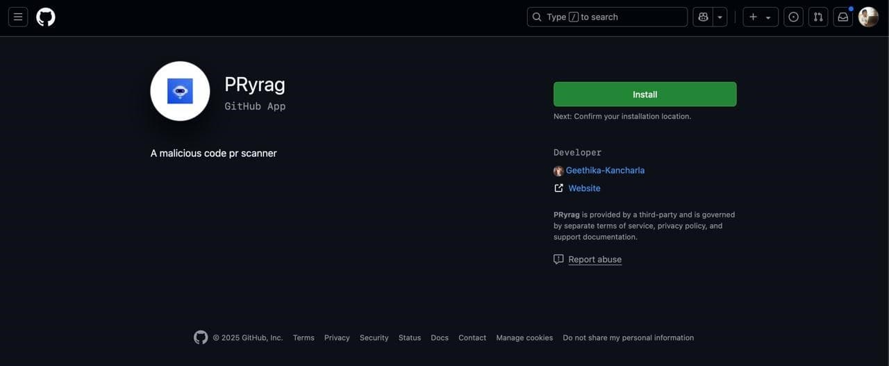The width and height of the screenshot is (889, 366).
Task: Open the Geethika-Kancharla developer profile link
Action: 605,170
